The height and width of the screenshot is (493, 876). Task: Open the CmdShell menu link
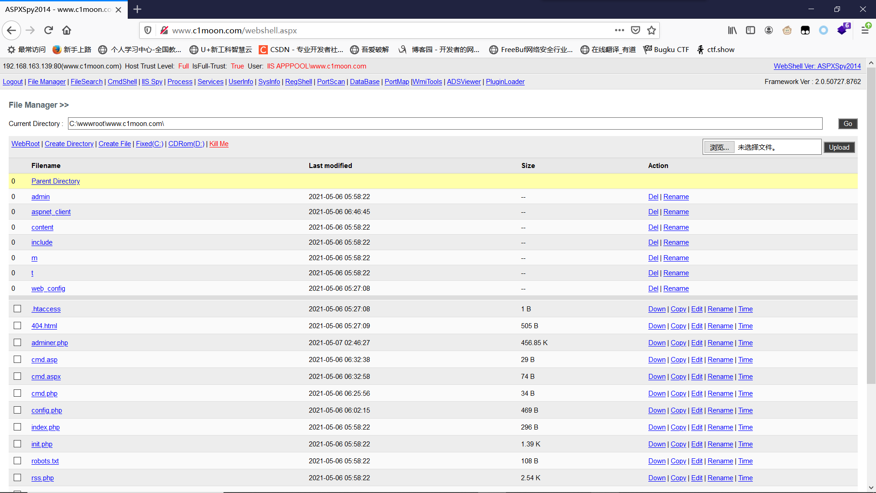pos(122,82)
